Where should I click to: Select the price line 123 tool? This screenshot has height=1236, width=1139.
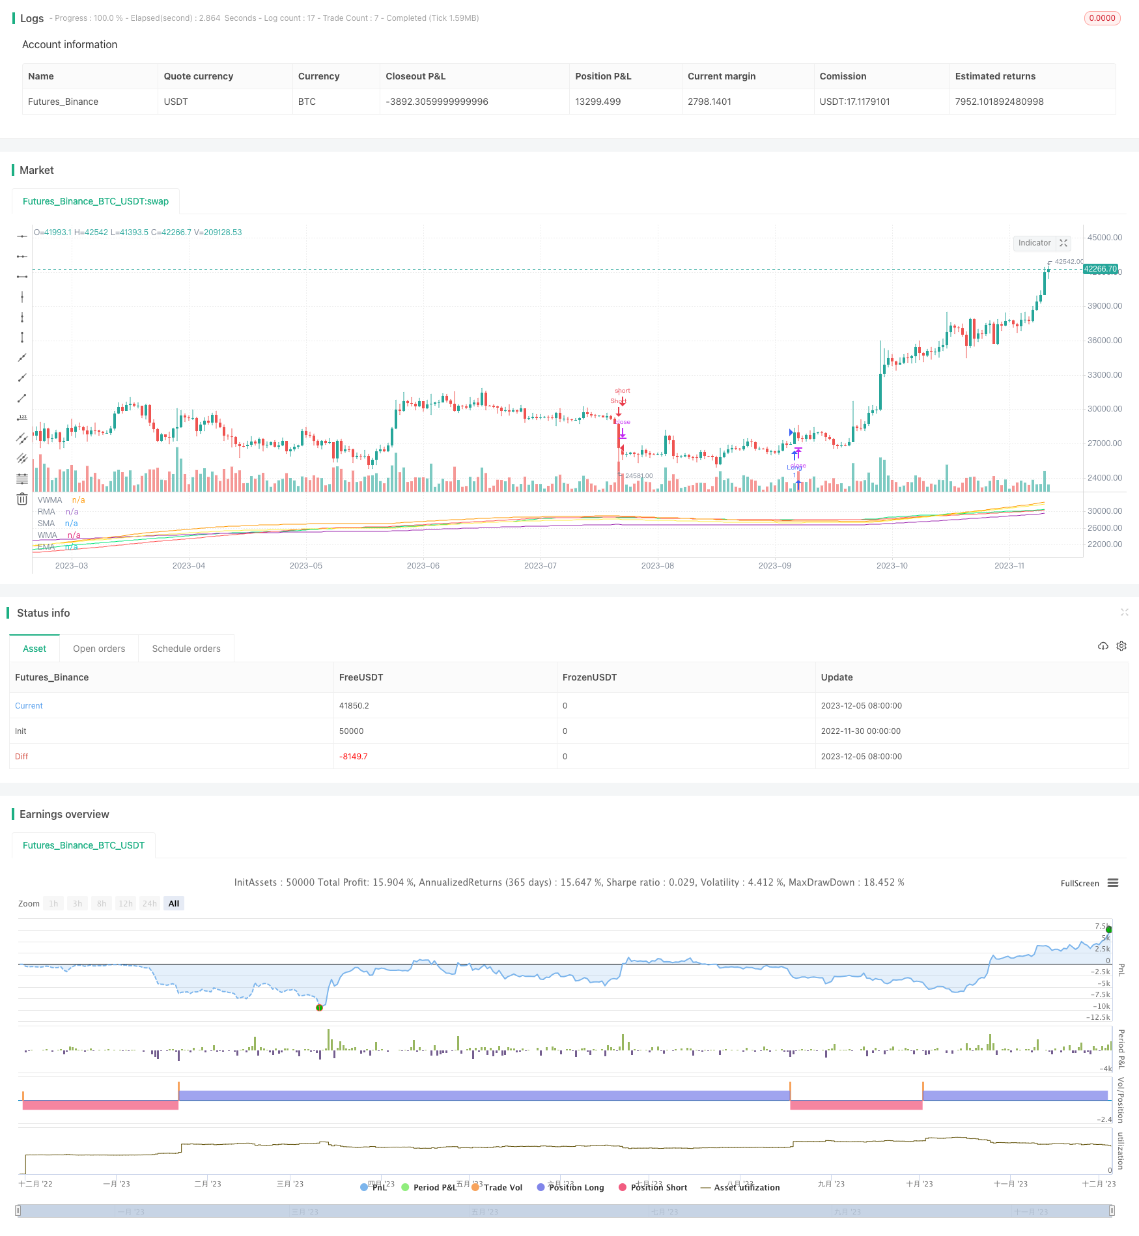point(22,418)
